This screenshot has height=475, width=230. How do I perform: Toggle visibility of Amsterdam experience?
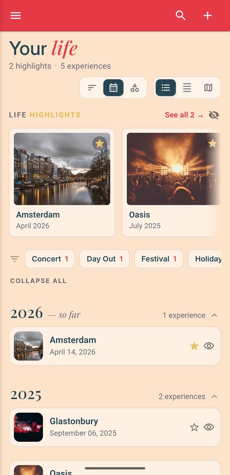[209, 346]
